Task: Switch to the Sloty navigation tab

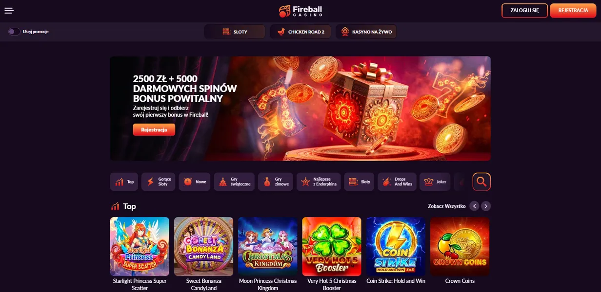Action: click(x=235, y=32)
